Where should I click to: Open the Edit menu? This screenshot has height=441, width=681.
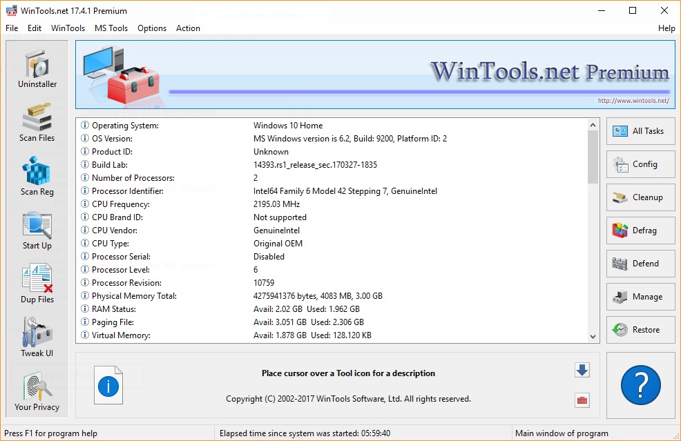point(35,28)
